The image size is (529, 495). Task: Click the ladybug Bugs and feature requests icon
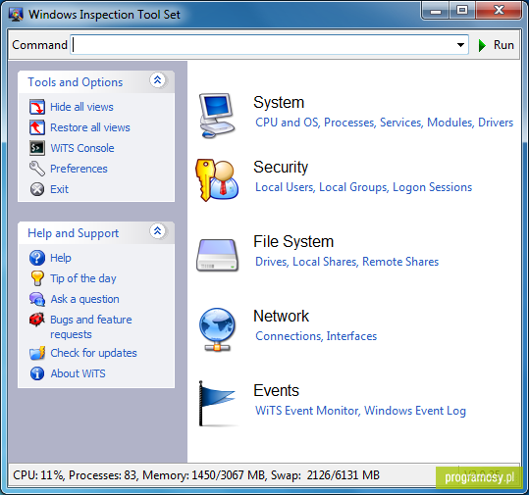coord(36,320)
